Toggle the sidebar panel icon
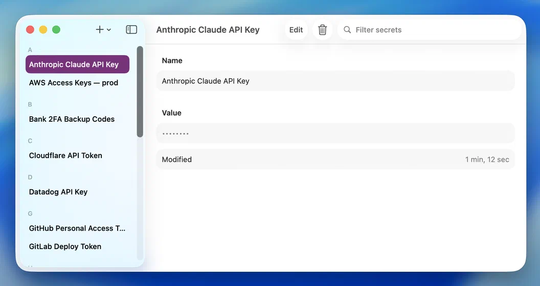This screenshot has height=286, width=540. pos(131,30)
